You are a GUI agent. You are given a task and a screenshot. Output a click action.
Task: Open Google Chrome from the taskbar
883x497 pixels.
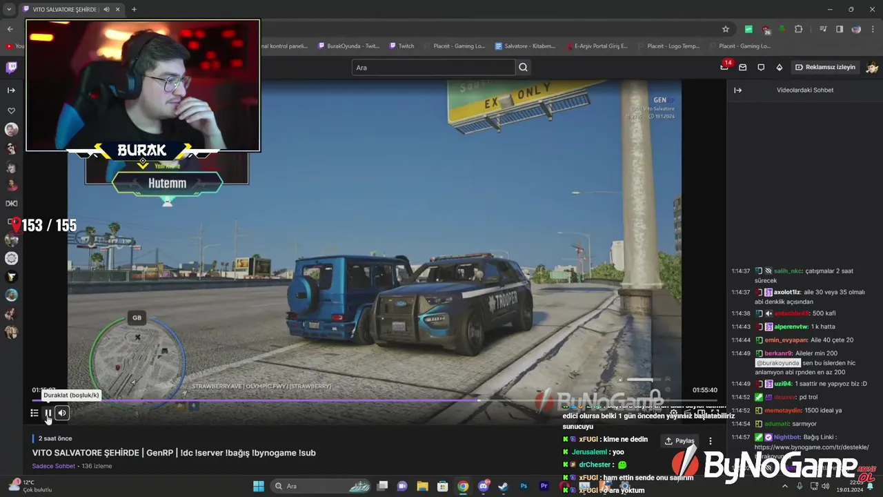463,486
